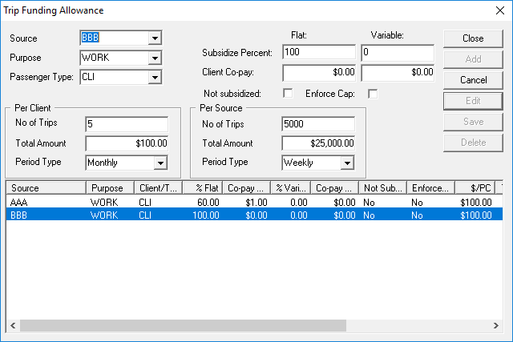Sort by the Purpose column header
Screen dimensions: 513x342
tap(111, 188)
